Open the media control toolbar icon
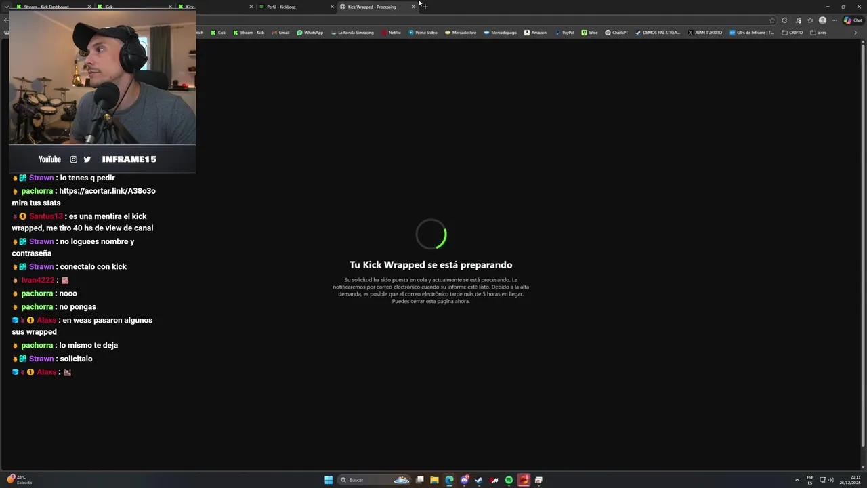 click(798, 20)
